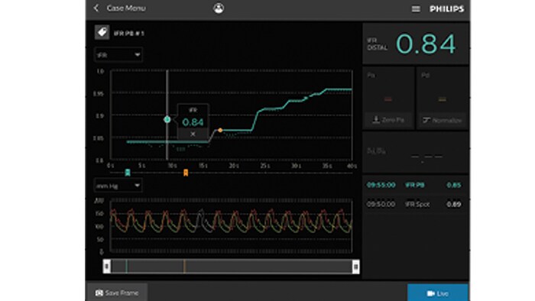This screenshot has width=535, height=301.
Task: Select the 09:50:00 iFR Spot record
Action: pos(416,204)
